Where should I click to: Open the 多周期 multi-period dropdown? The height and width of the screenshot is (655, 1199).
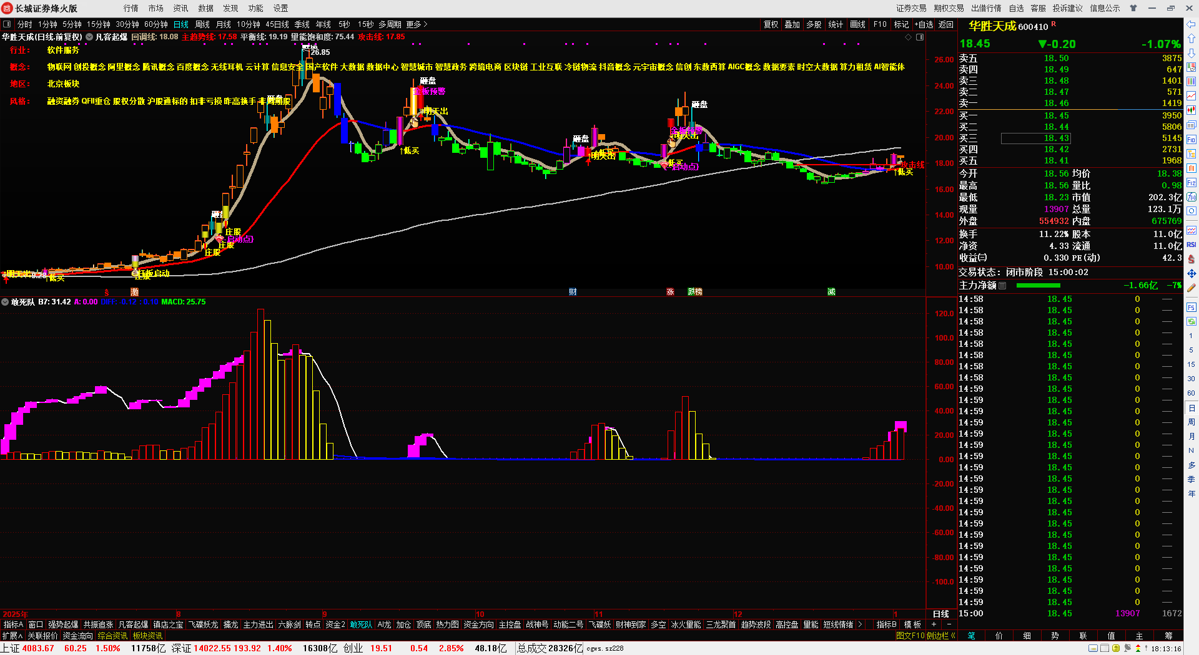click(x=390, y=24)
